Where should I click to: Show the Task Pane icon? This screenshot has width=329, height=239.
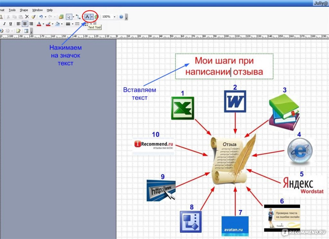[x=26, y=31]
